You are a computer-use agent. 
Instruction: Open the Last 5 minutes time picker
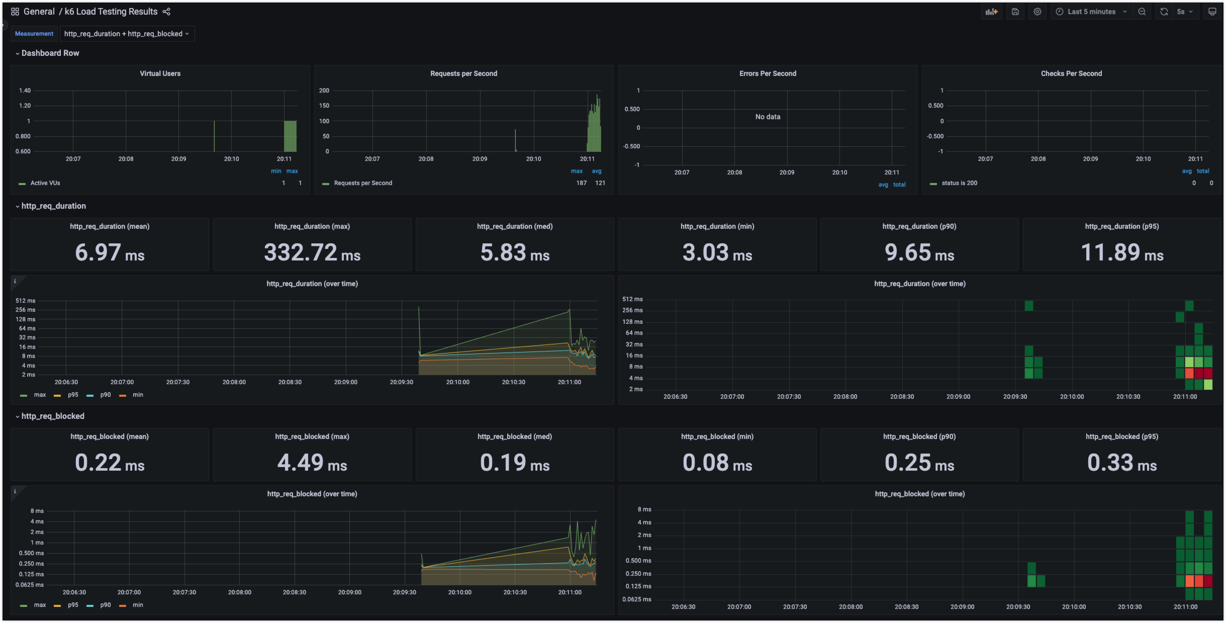pos(1091,12)
